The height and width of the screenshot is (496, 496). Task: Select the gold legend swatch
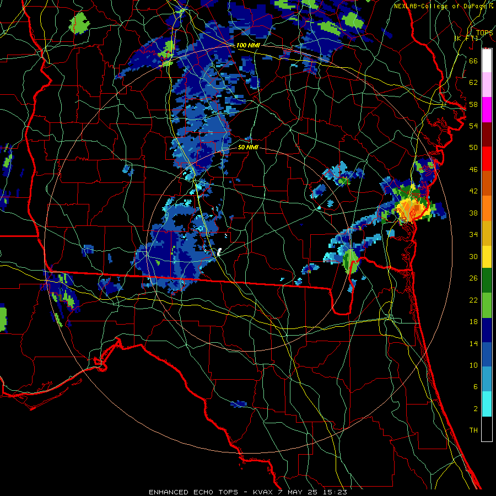[487, 233]
